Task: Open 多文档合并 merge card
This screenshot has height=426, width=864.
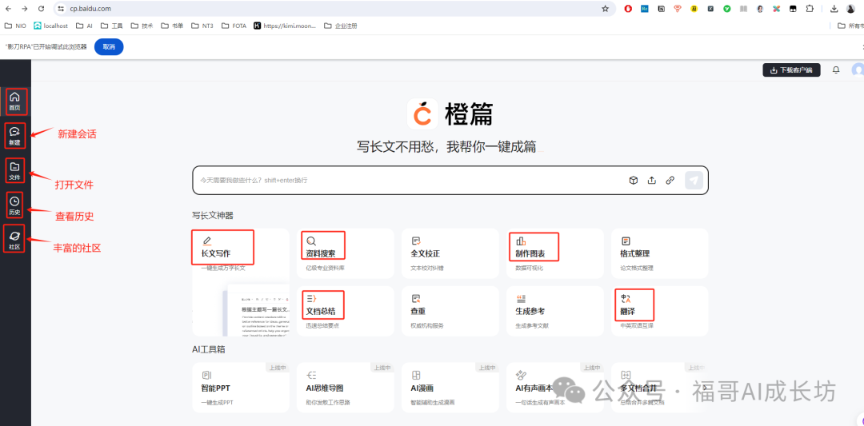Action: 659,388
